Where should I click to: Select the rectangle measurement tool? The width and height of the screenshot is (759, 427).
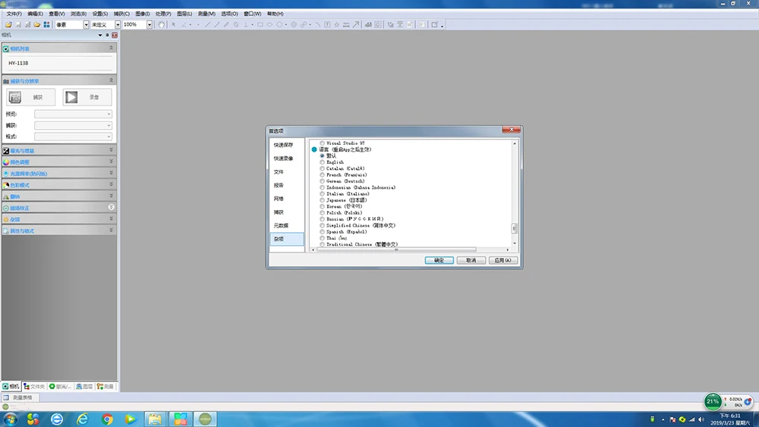(x=260, y=25)
